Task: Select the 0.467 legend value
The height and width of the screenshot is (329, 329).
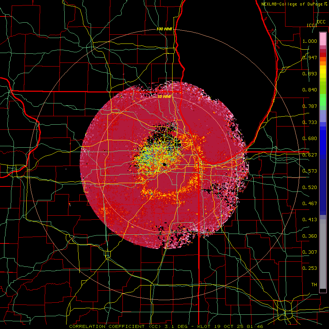Action: click(310, 204)
